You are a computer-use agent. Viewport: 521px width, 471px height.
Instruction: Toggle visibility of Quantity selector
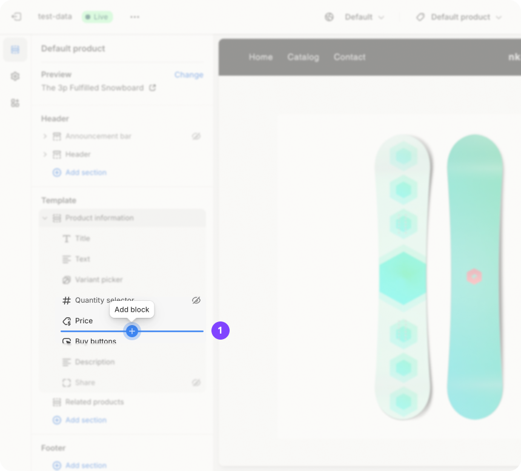click(x=196, y=300)
